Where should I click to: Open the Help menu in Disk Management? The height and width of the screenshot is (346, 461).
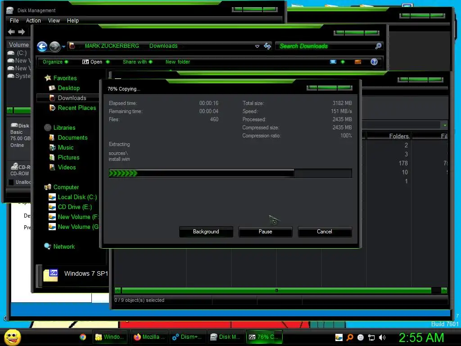pyautogui.click(x=72, y=21)
